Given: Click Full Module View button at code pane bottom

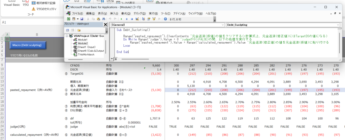Looking at the screenshot, I should pyautogui.click(x=115, y=59).
